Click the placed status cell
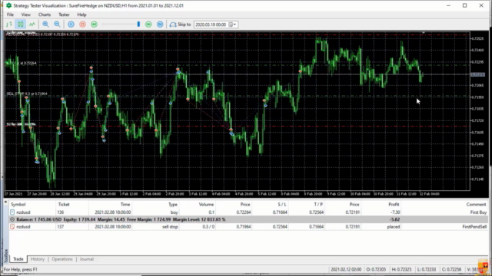The image size is (492, 276). (394, 227)
